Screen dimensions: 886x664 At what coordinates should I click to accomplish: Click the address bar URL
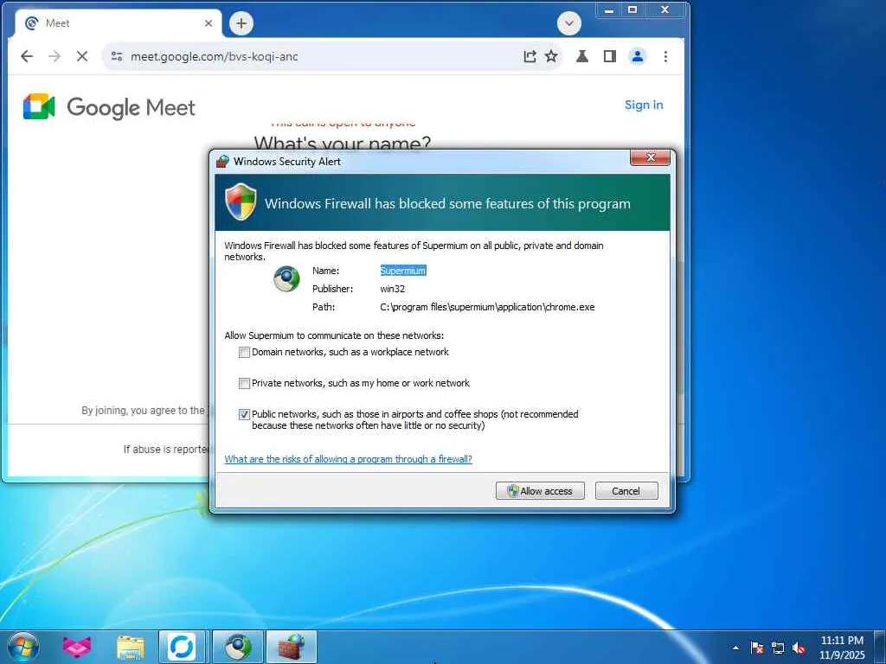point(215,56)
